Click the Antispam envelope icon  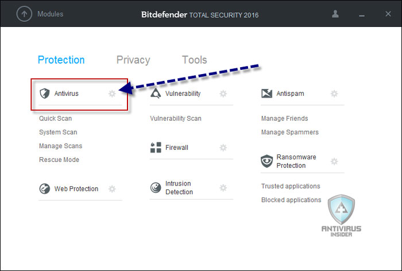[266, 94]
